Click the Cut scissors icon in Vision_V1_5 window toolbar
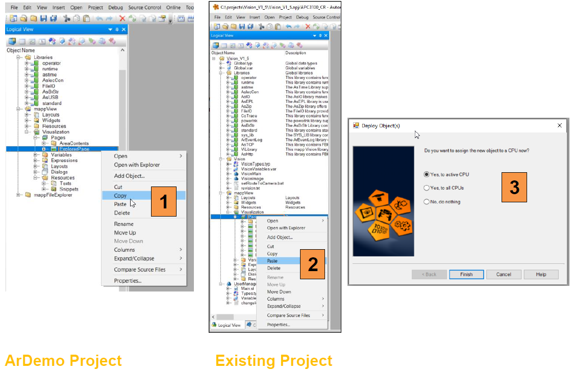Image resolution: width=573 pixels, height=372 pixels. tap(262, 26)
